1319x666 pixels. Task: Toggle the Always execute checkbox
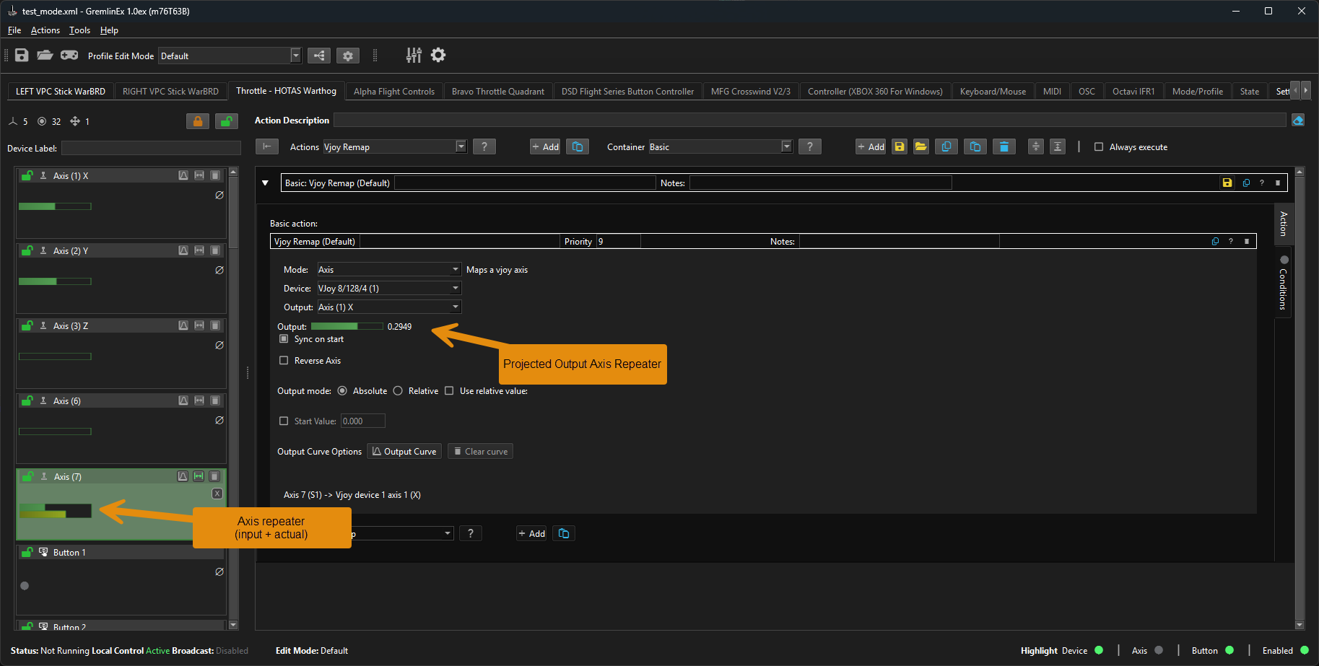point(1099,147)
